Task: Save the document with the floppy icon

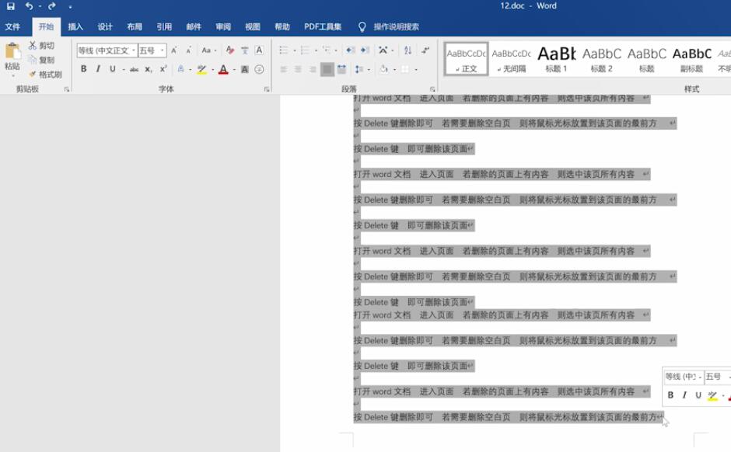Action: (x=10, y=6)
